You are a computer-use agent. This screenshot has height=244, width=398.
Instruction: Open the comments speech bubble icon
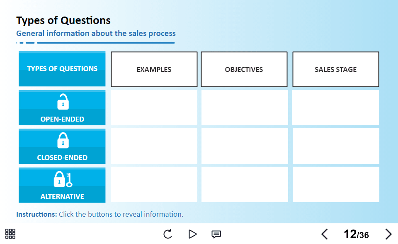click(x=216, y=234)
